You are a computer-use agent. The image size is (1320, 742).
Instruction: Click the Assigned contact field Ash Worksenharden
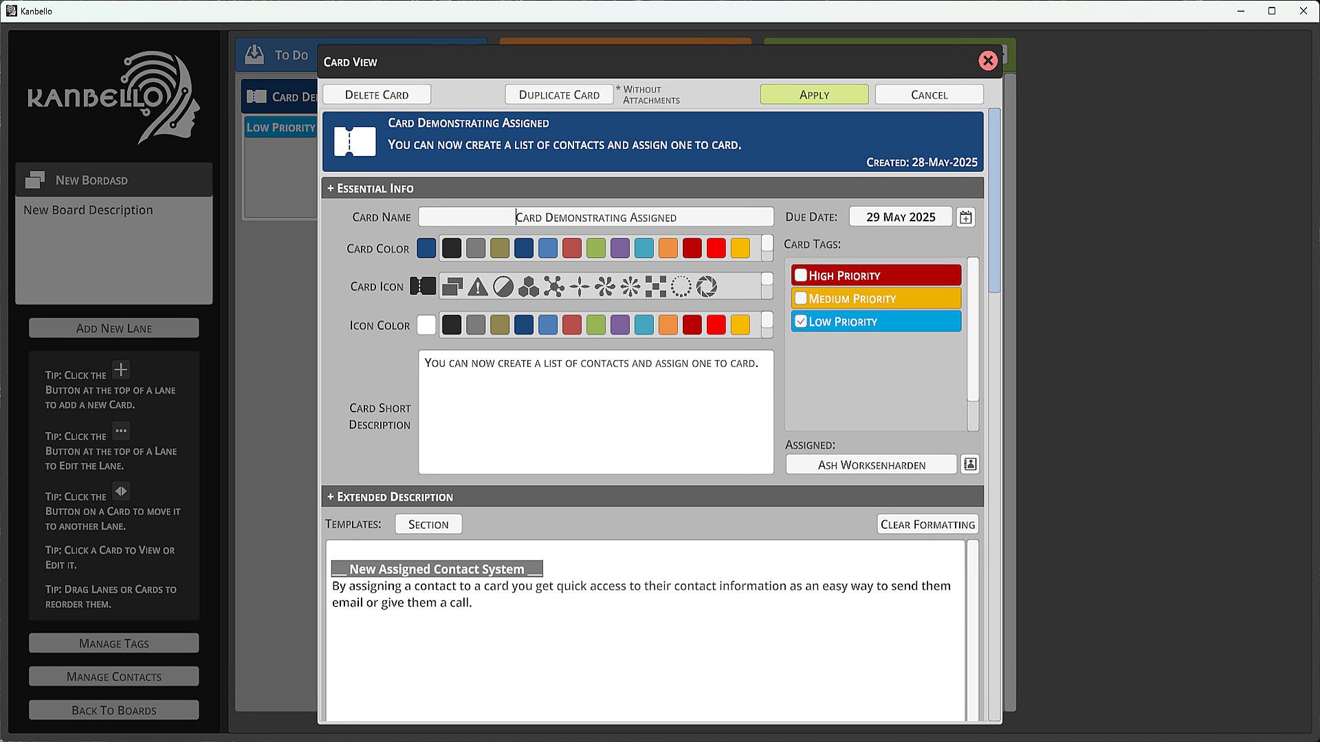[x=871, y=465]
